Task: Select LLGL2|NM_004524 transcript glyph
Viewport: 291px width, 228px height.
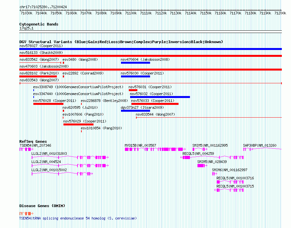Action: pos(70,166)
